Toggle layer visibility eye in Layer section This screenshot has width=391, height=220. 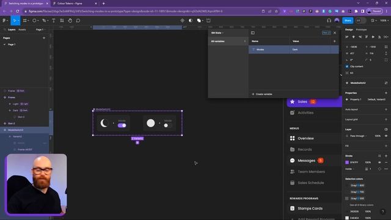point(386,136)
